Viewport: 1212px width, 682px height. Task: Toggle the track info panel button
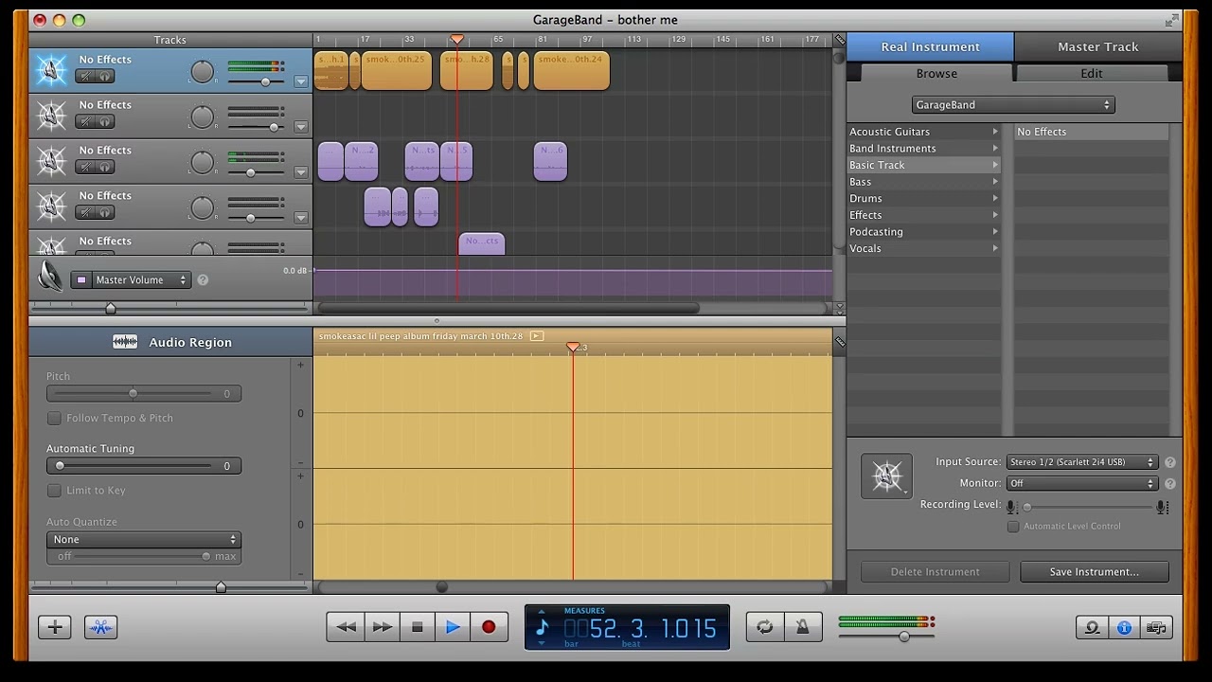[x=1124, y=627]
